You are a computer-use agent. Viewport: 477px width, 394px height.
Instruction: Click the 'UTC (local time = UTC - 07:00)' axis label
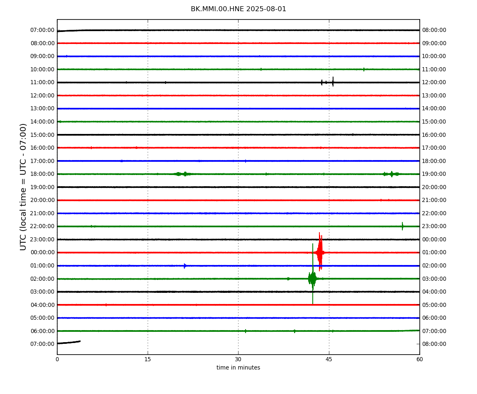(x=23, y=187)
